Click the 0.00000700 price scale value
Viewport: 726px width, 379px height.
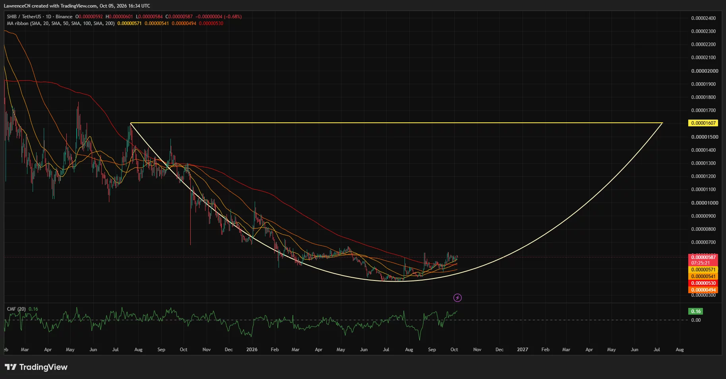pos(703,242)
